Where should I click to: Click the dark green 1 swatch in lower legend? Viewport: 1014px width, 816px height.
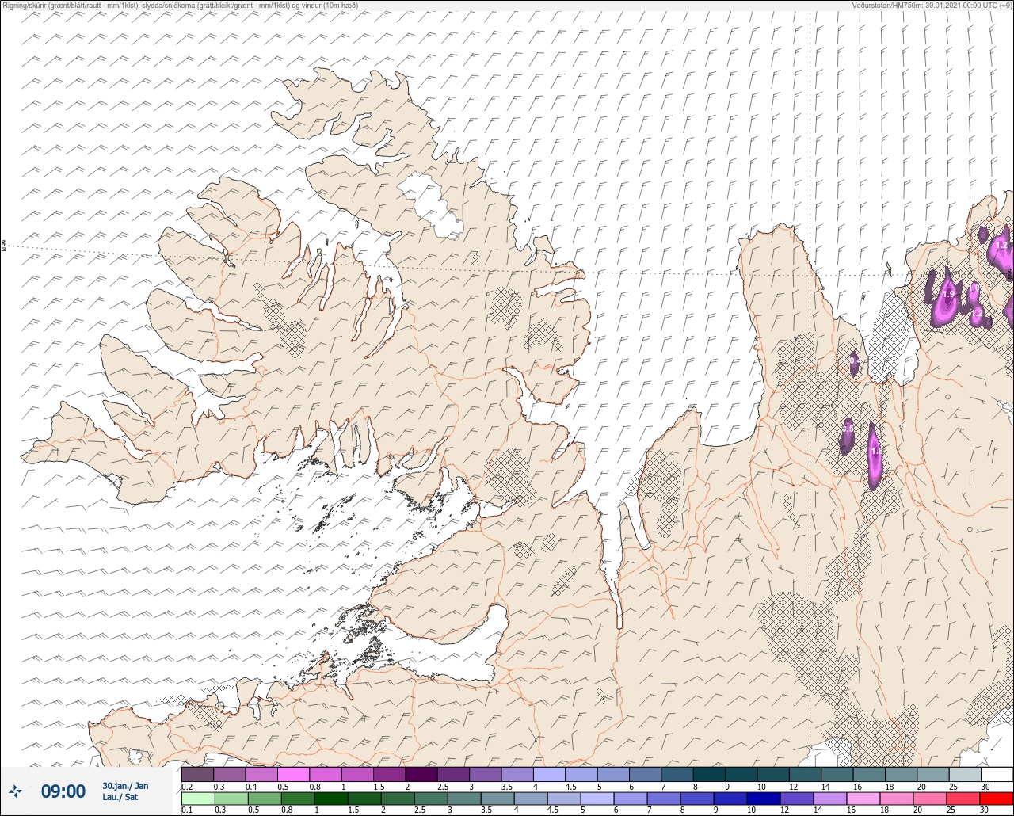330,798
